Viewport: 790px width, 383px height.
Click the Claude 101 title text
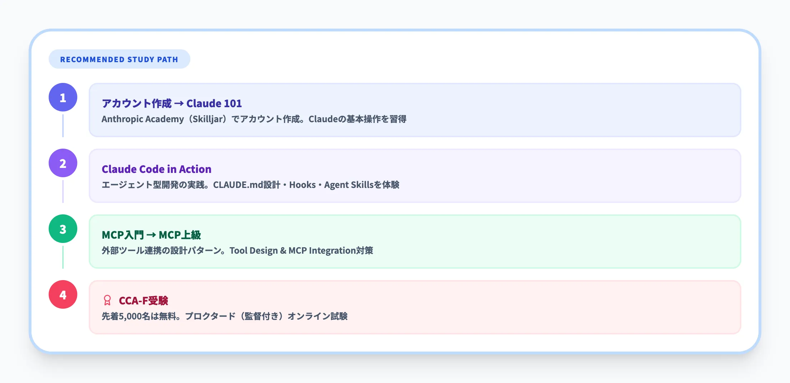[x=214, y=104]
